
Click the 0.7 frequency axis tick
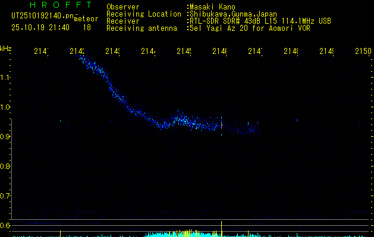coord(5,196)
